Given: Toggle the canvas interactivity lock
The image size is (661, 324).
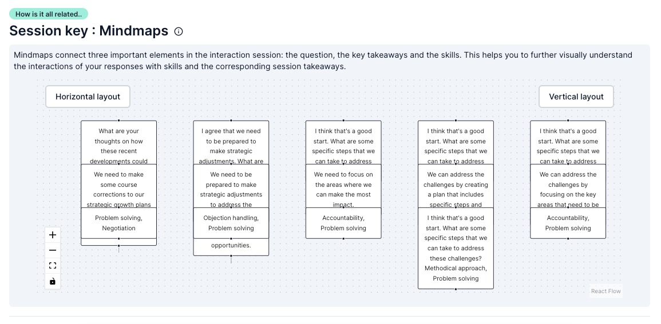Looking at the screenshot, I should (x=53, y=281).
